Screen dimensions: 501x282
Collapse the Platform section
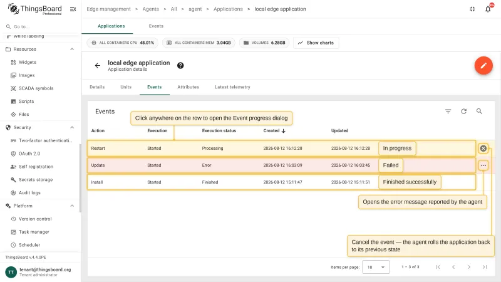72,206
